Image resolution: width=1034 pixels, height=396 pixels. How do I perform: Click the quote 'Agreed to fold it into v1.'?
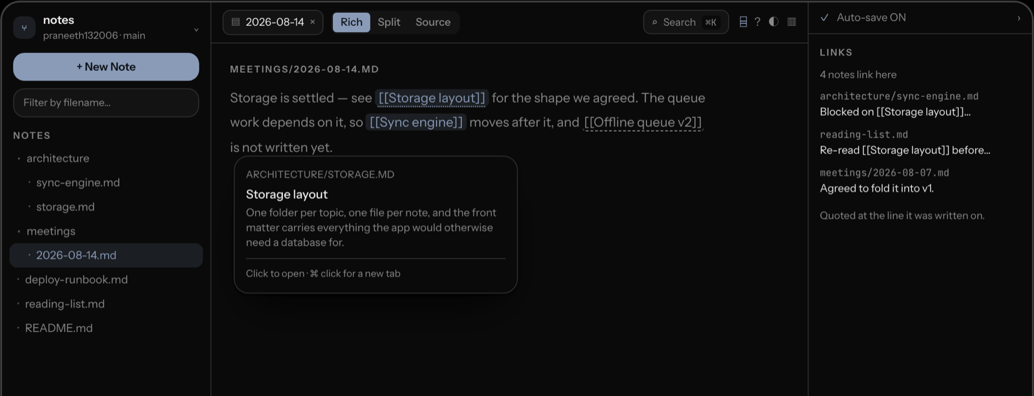(x=876, y=189)
